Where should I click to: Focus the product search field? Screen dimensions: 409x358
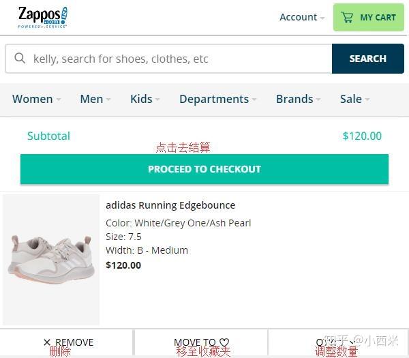(177, 59)
